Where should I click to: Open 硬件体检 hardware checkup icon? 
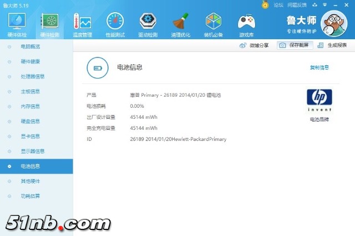[16, 24]
